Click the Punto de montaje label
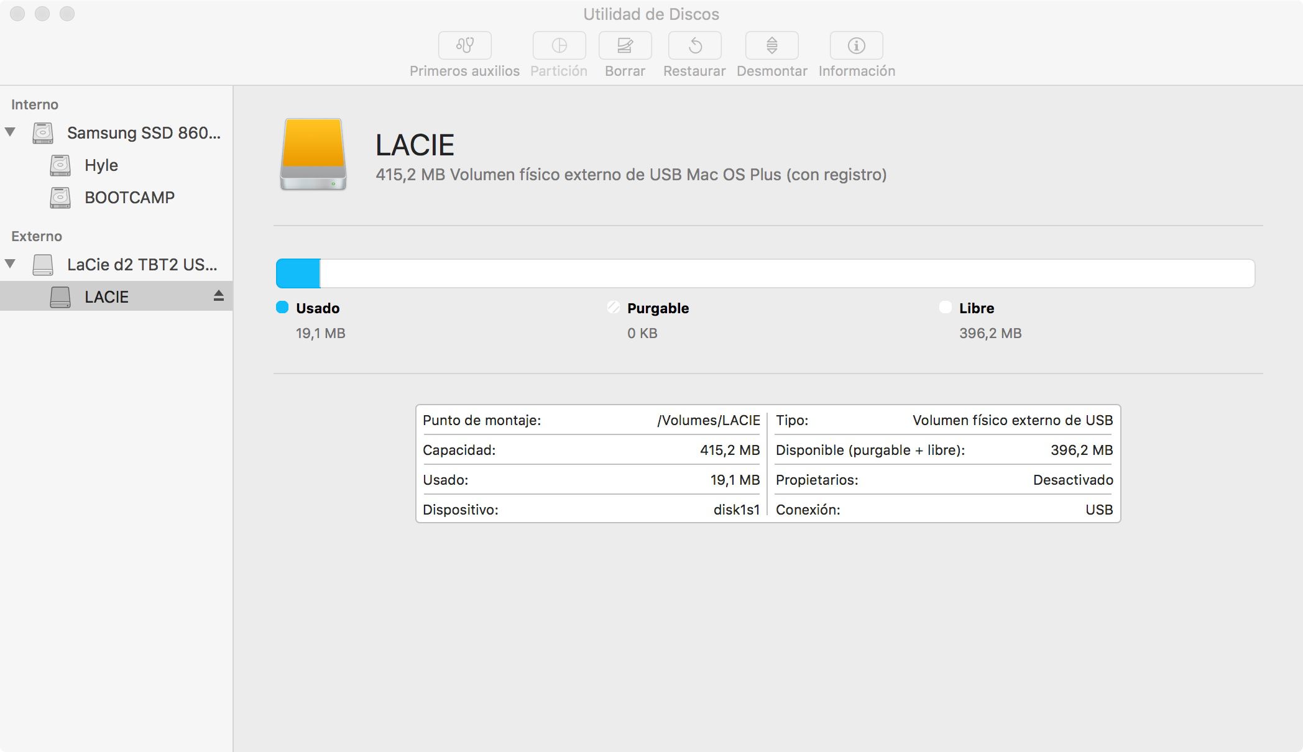This screenshot has width=1303, height=752. point(482,420)
